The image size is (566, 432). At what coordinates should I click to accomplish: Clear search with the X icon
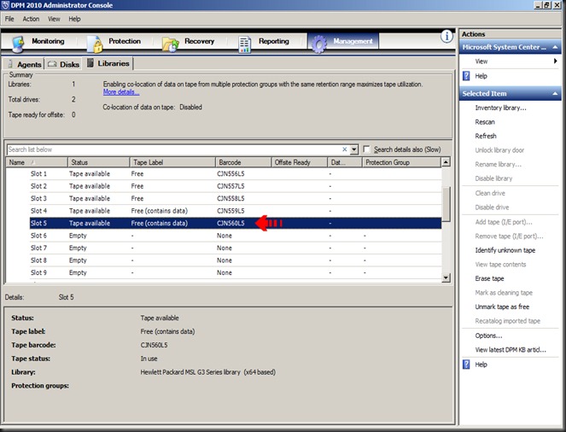coord(345,149)
